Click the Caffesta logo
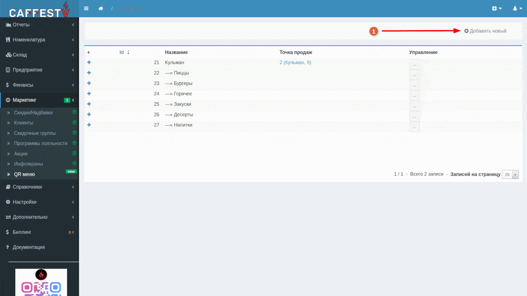 click(39, 9)
